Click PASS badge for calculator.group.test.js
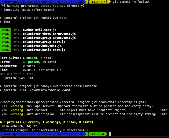 point(5,42)
